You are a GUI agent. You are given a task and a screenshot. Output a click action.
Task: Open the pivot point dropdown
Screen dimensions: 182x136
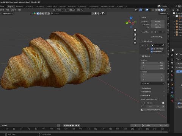click(x=66, y=10)
